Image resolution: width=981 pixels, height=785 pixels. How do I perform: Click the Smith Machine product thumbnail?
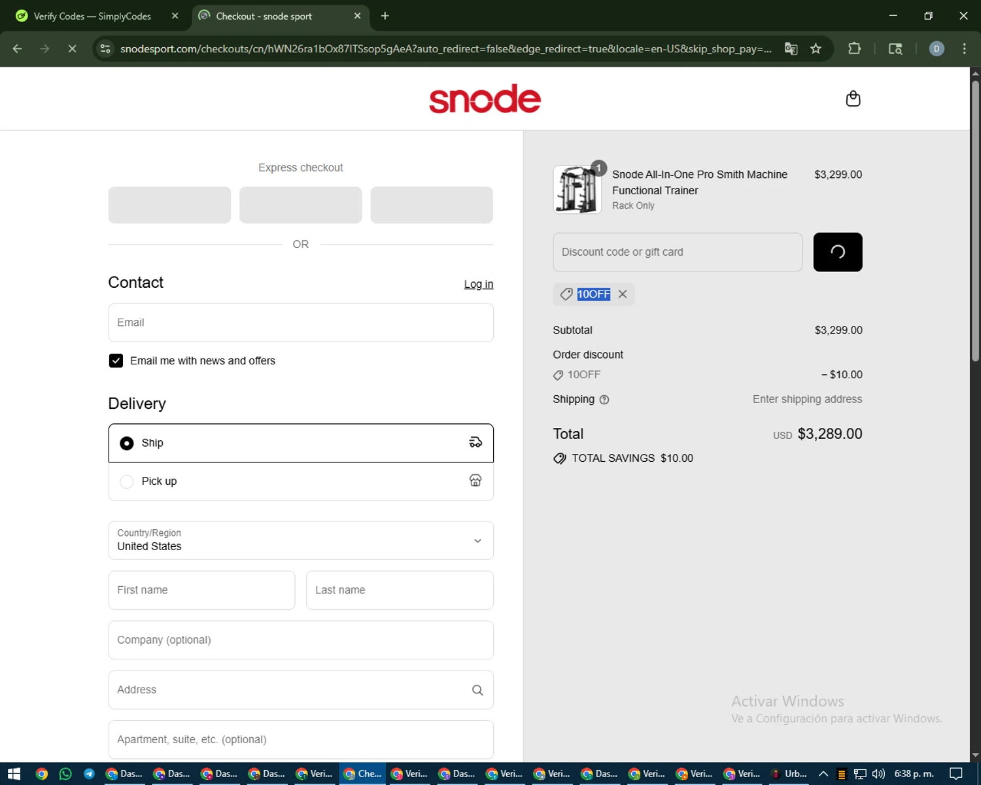point(577,190)
